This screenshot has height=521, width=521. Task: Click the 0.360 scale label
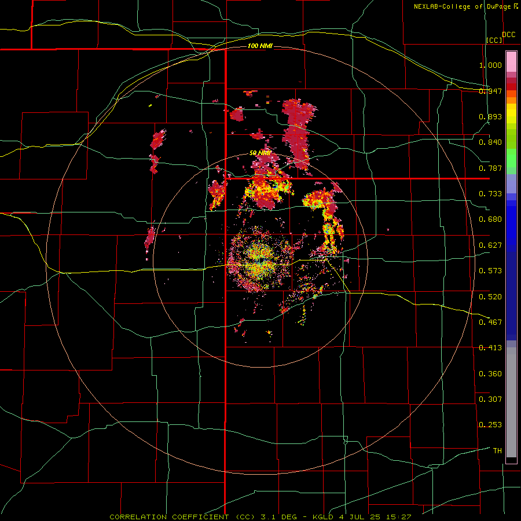[x=490, y=374]
